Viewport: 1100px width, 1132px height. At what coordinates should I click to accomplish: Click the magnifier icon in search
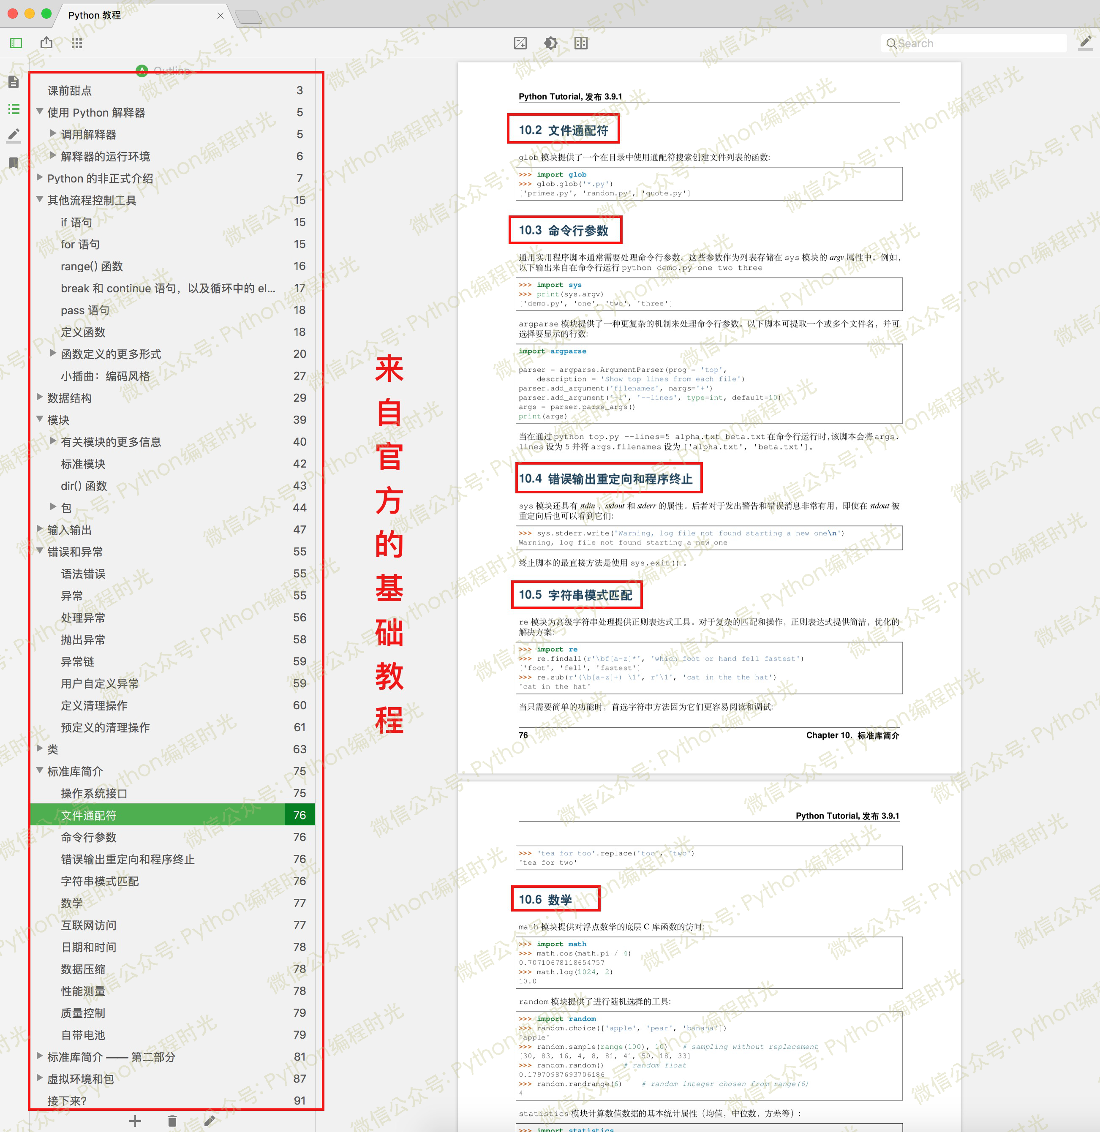pyautogui.click(x=891, y=44)
